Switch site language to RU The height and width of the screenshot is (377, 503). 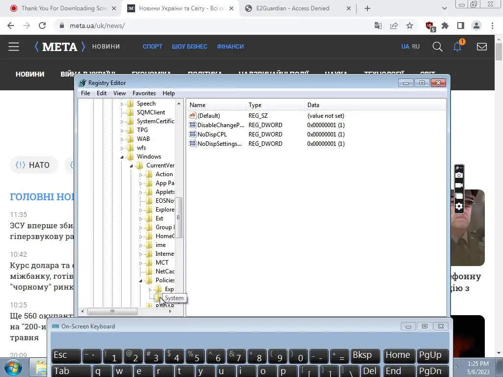click(416, 47)
